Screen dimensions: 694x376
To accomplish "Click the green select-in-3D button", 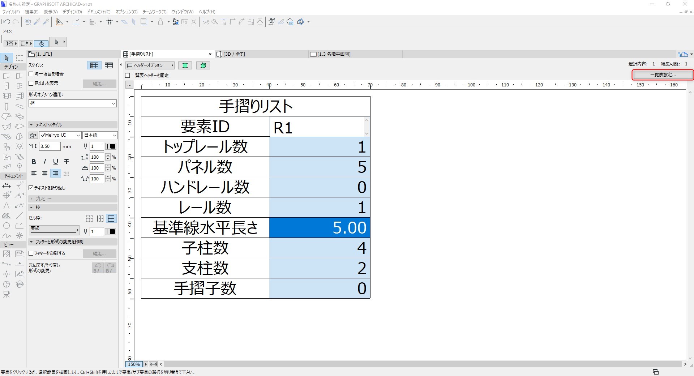I will [x=203, y=65].
